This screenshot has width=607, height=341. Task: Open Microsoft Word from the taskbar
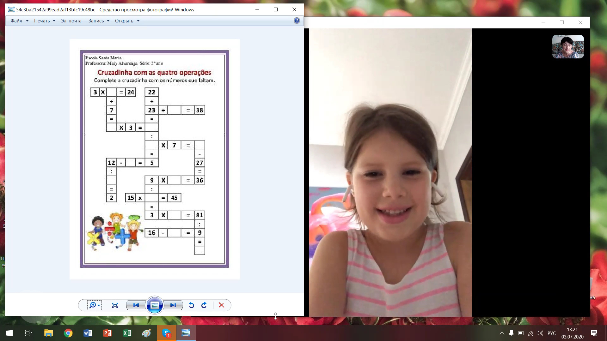click(88, 333)
